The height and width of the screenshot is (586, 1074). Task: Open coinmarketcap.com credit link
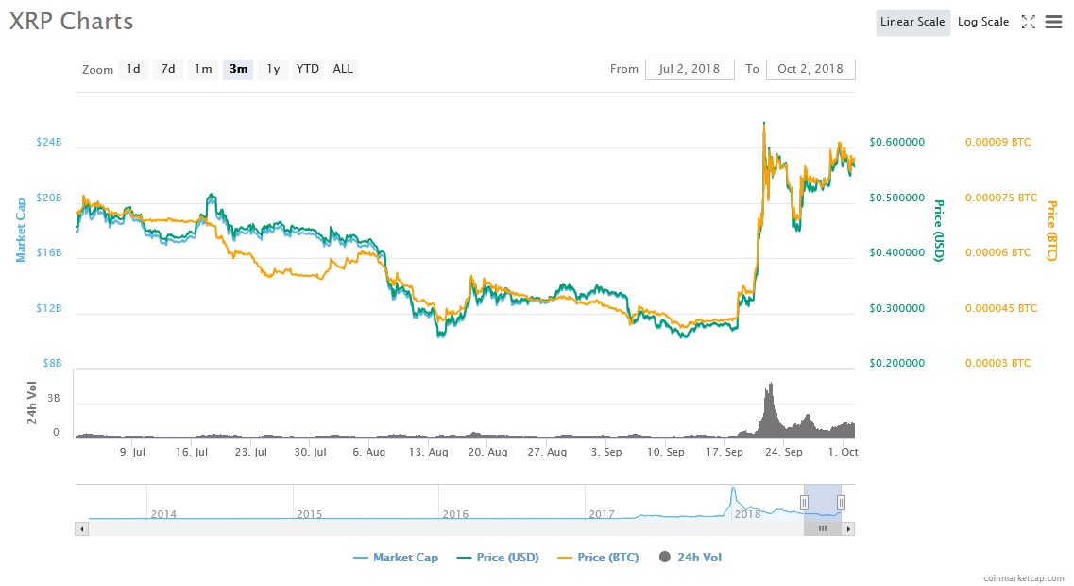coord(1023,578)
